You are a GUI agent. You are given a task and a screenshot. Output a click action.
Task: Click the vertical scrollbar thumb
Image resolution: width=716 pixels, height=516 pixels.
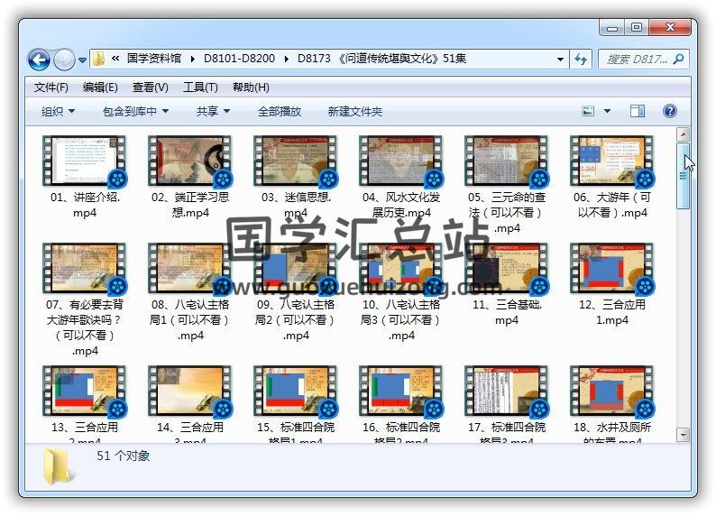click(684, 176)
